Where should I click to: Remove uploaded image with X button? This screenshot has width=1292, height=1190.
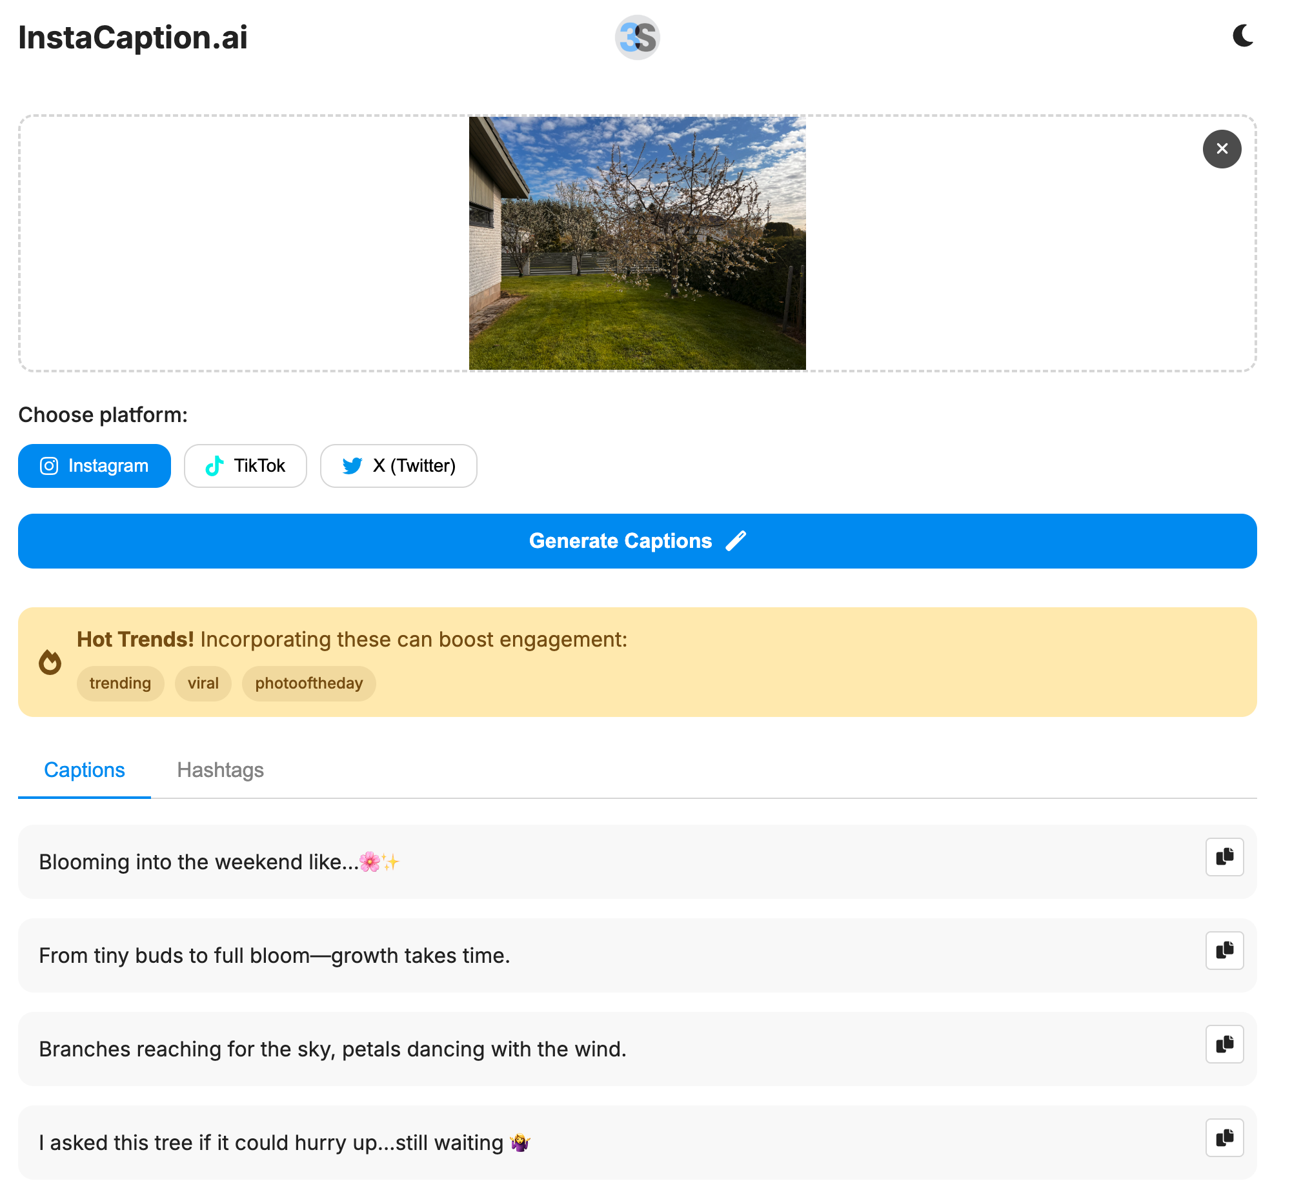coord(1222,149)
